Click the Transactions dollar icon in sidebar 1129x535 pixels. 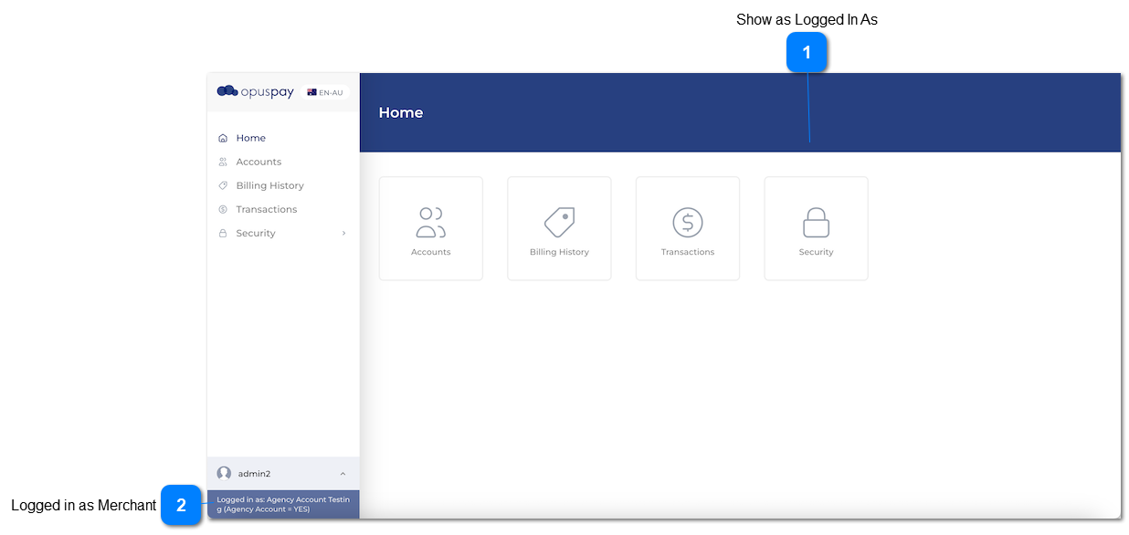tap(223, 209)
